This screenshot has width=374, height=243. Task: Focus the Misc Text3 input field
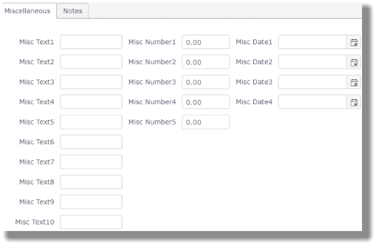tap(91, 82)
